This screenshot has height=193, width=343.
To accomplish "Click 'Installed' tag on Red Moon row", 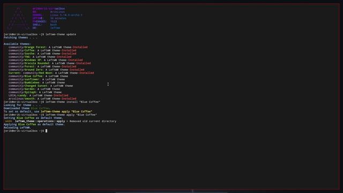I will [x=87, y=73].
